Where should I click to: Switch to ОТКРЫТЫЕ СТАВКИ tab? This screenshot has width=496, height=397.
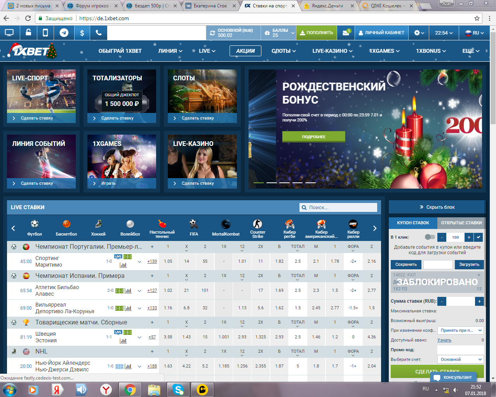pyautogui.click(x=461, y=223)
